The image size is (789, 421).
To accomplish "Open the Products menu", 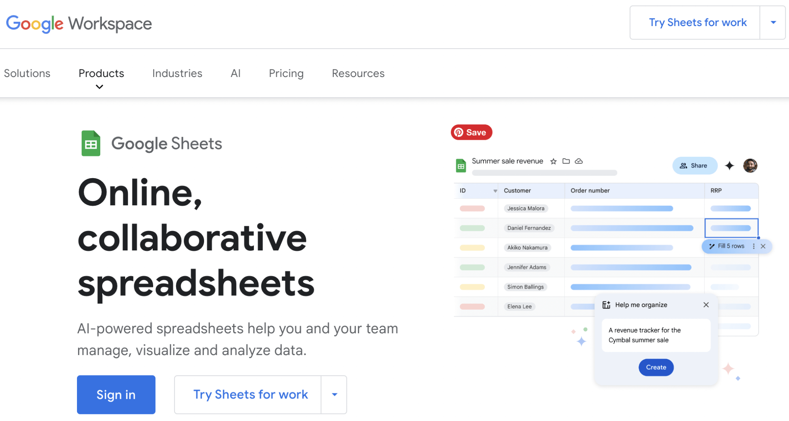I will point(101,73).
